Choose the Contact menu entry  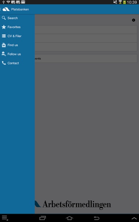pyautogui.click(x=17, y=63)
